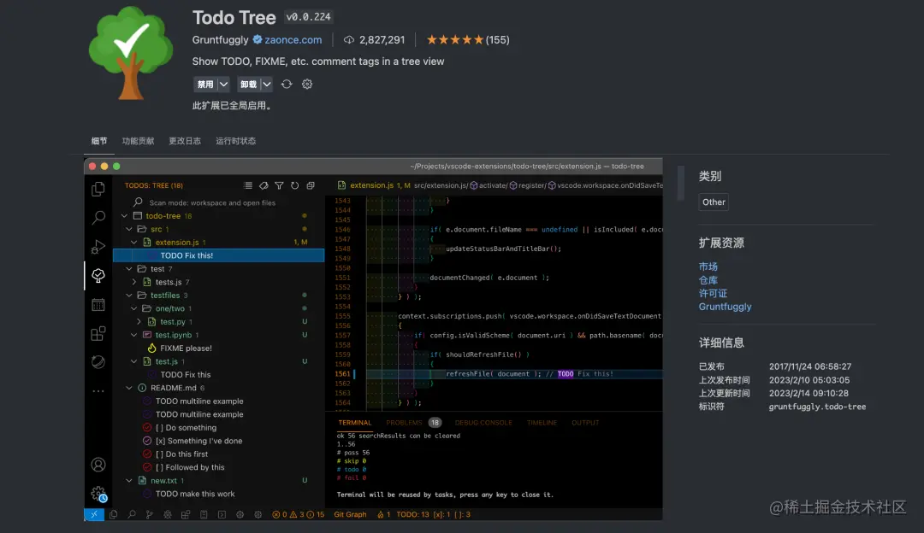
Task: Switch to the 功能贡献 tab
Action: pos(138,141)
